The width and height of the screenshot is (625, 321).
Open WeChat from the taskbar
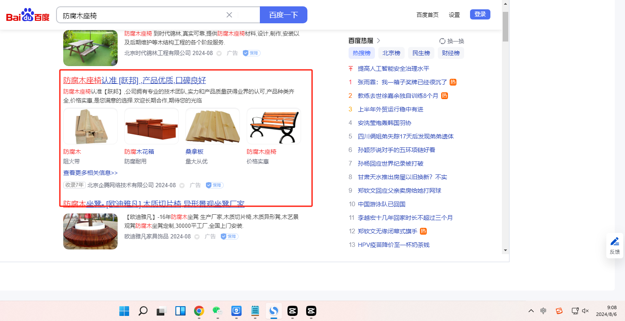pos(217,311)
